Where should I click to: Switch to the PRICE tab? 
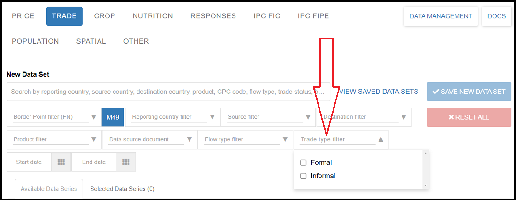[23, 16]
